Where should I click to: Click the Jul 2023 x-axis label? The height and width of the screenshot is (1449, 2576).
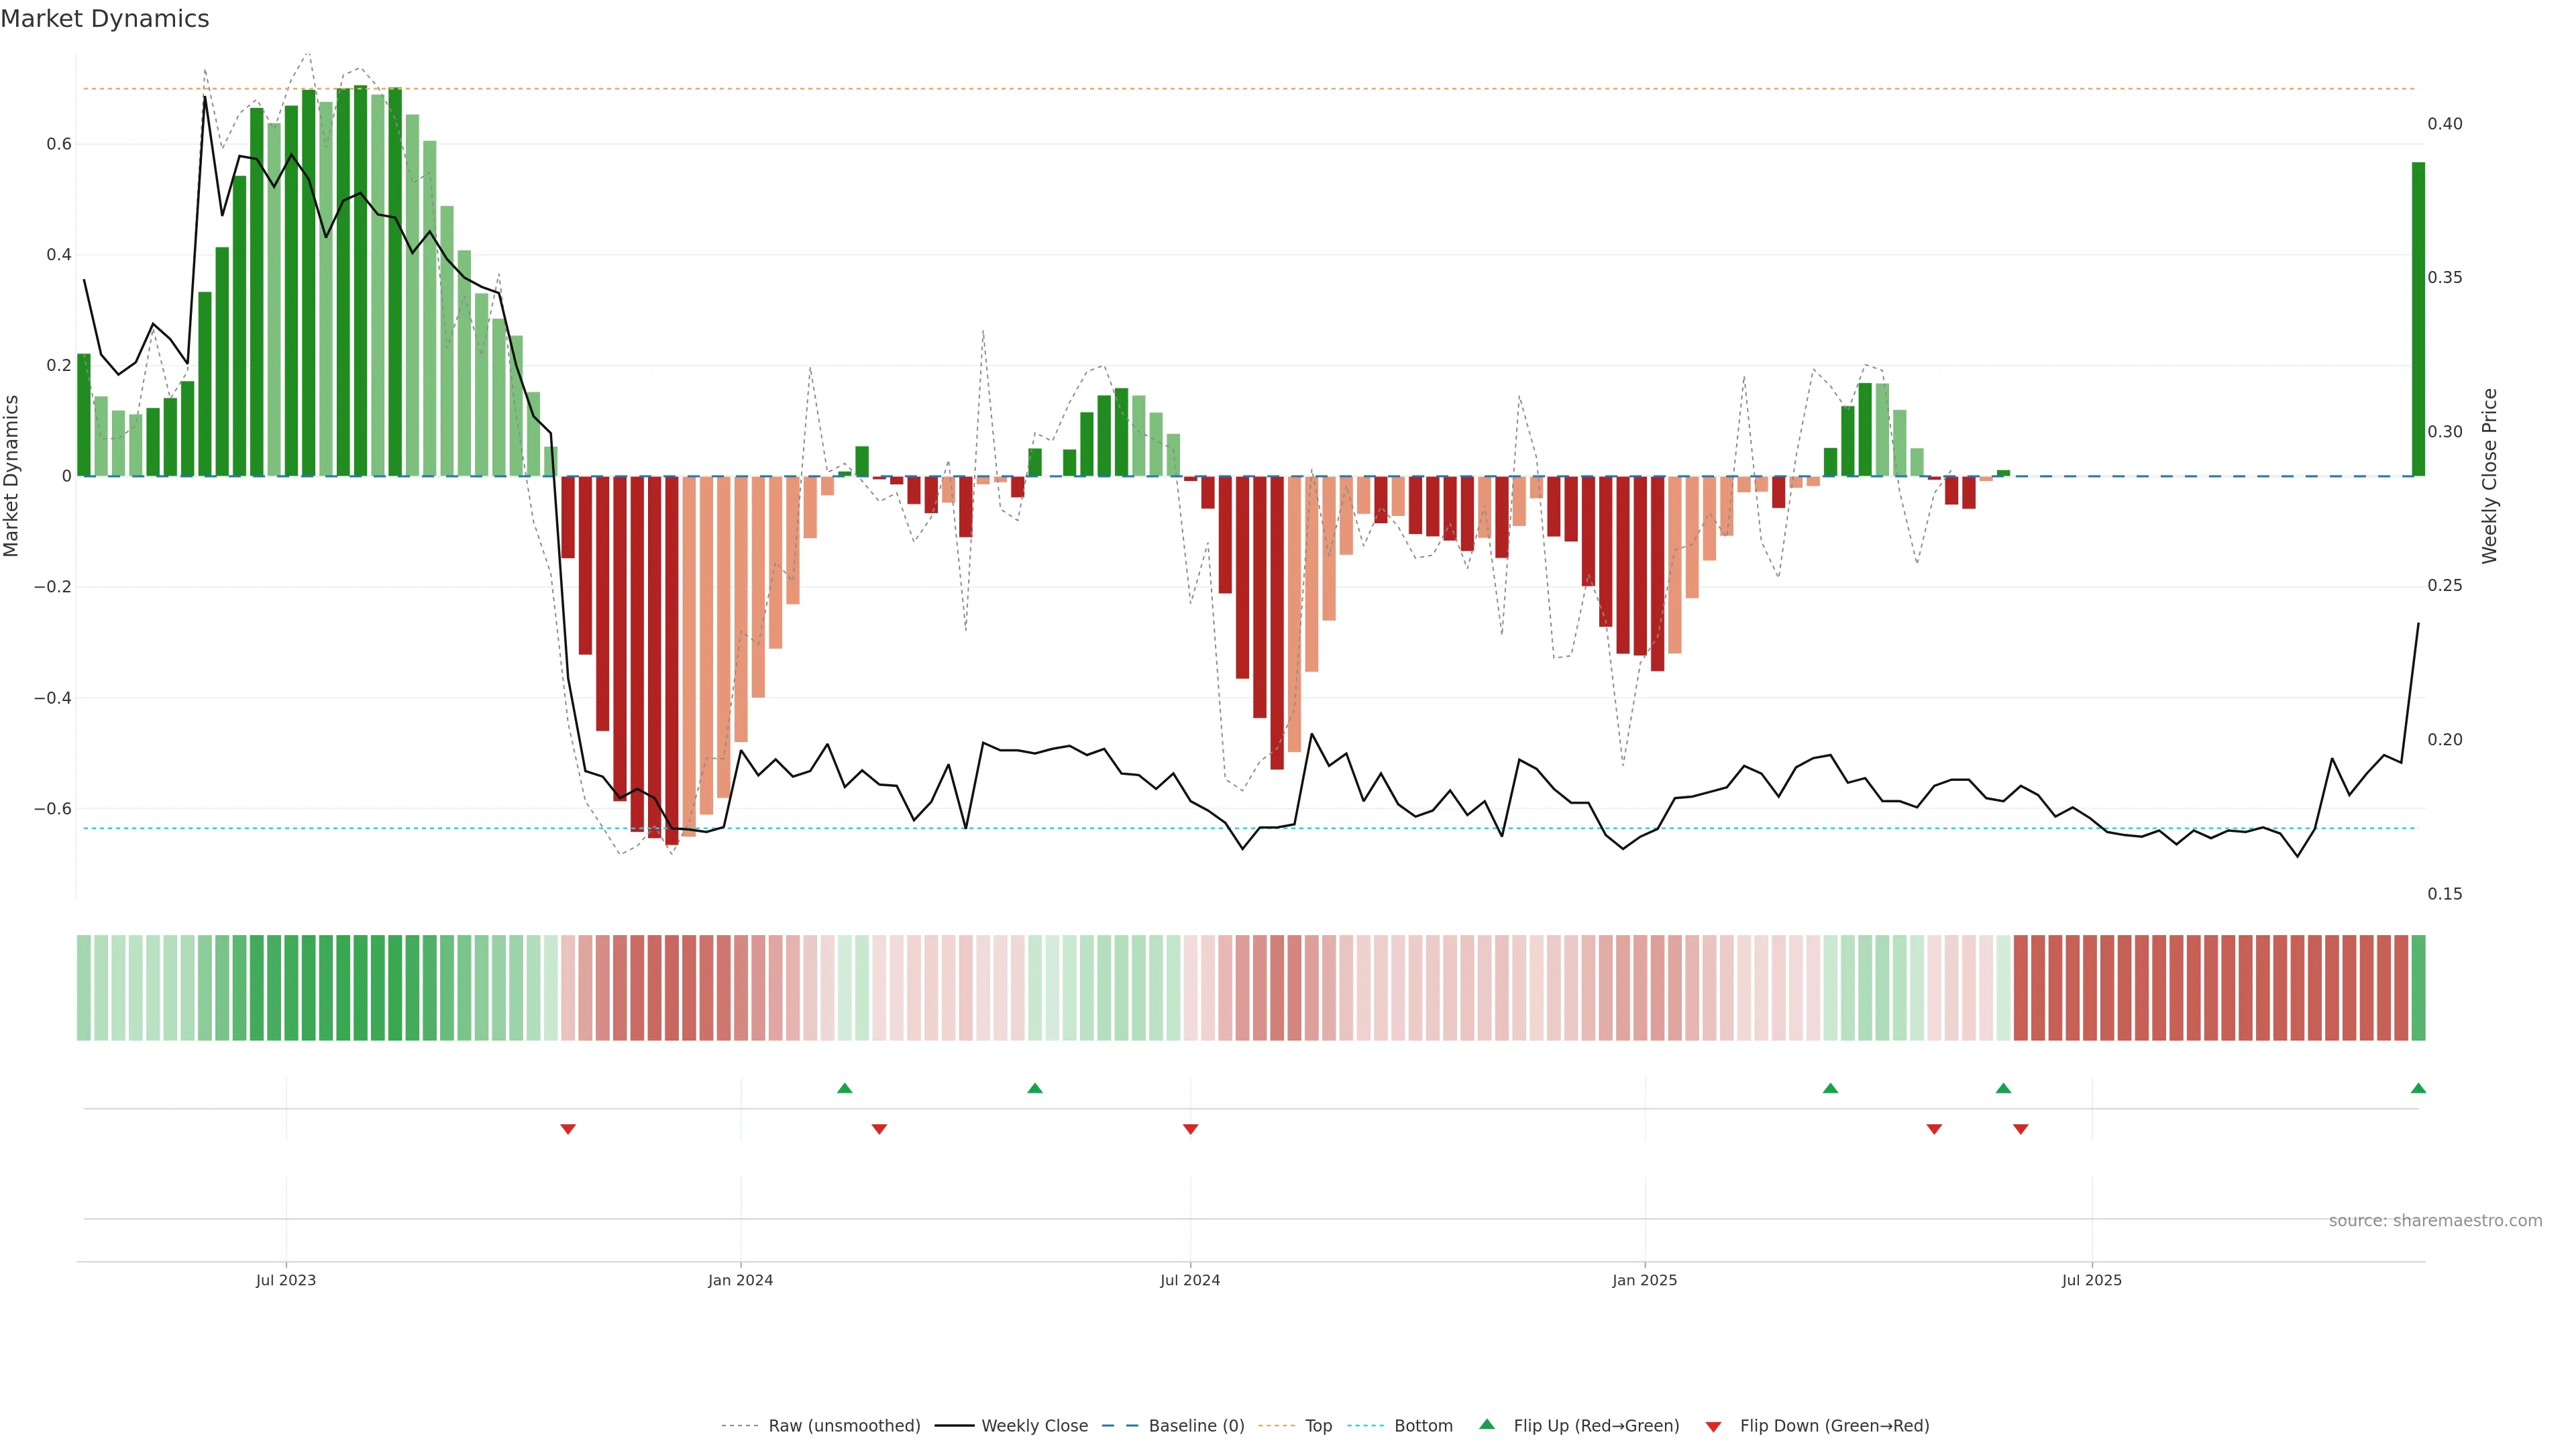click(286, 1280)
